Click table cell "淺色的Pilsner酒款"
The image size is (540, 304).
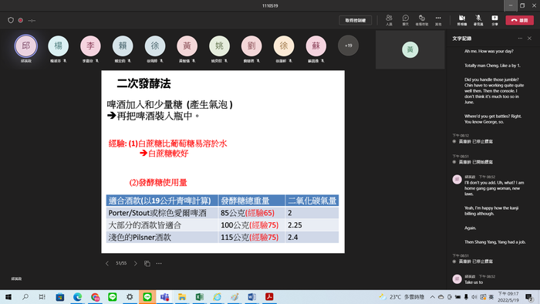pos(162,237)
